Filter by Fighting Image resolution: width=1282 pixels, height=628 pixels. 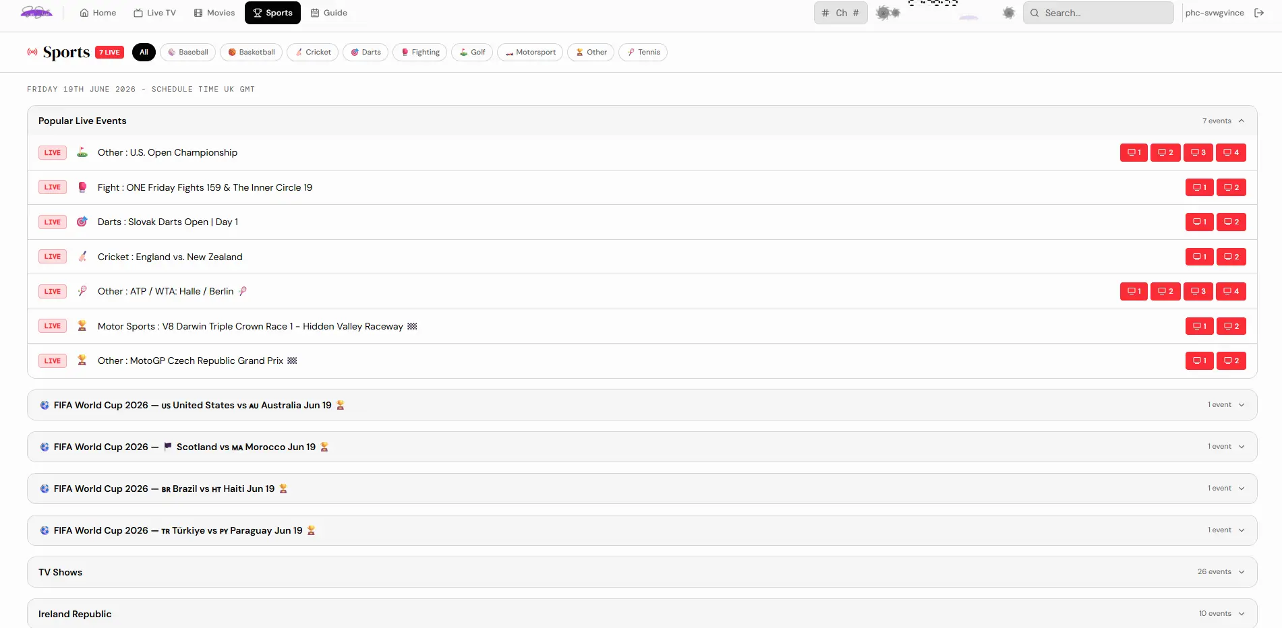(420, 52)
